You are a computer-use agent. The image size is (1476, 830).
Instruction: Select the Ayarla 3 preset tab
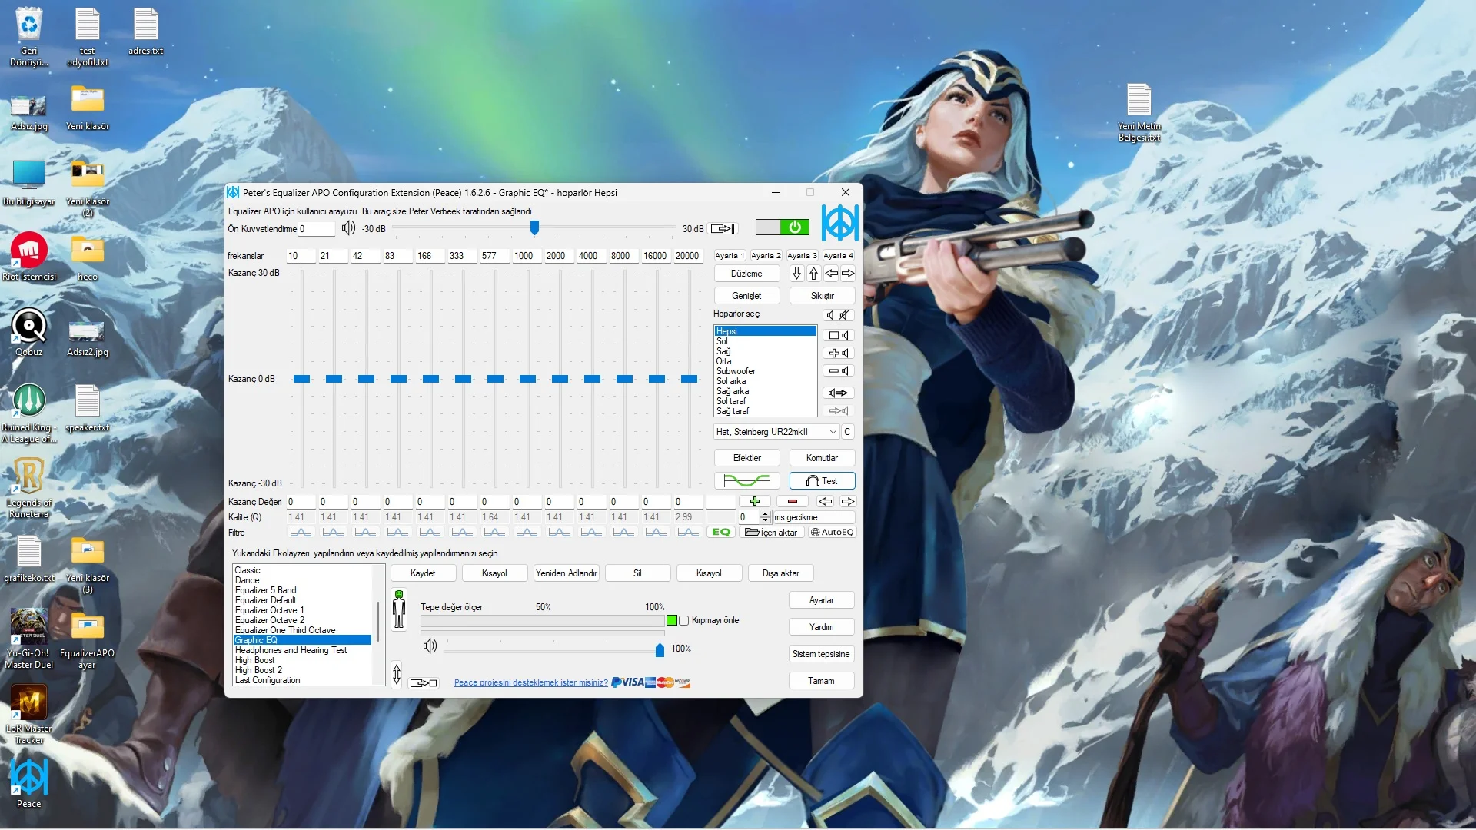click(x=802, y=256)
